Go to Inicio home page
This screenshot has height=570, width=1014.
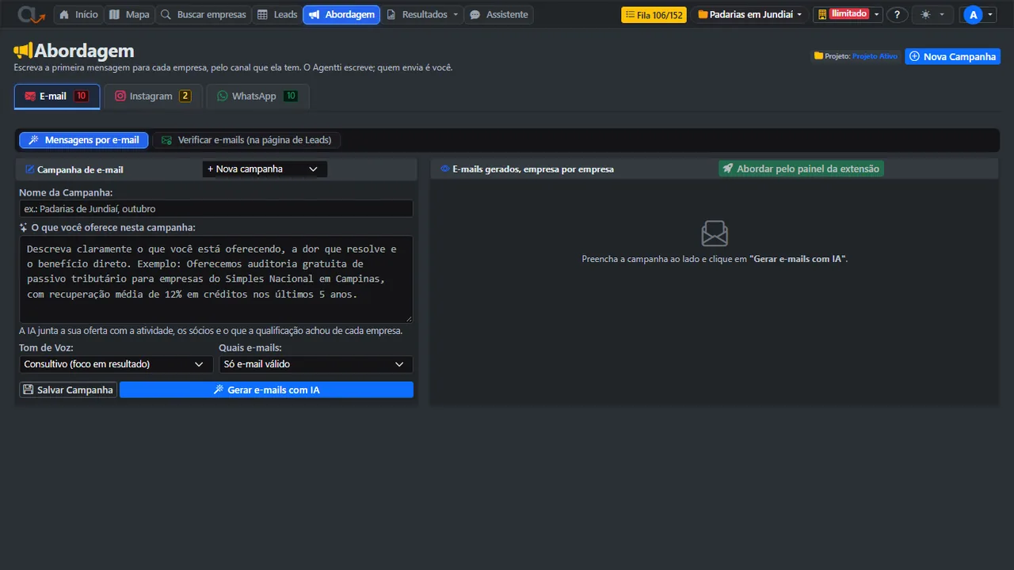point(78,14)
